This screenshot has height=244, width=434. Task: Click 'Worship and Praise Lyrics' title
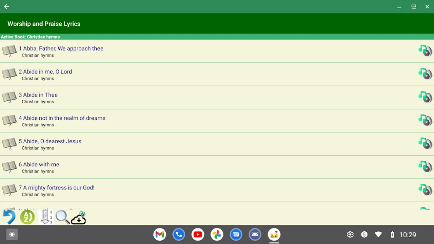click(44, 24)
